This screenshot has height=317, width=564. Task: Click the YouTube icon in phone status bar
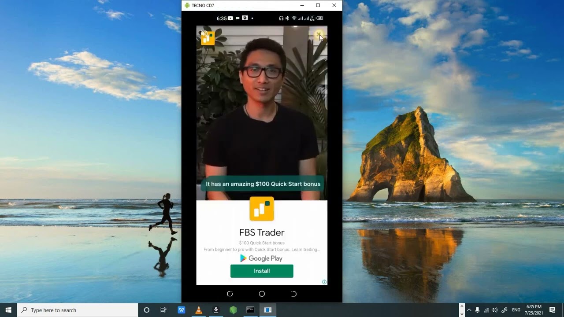point(230,18)
